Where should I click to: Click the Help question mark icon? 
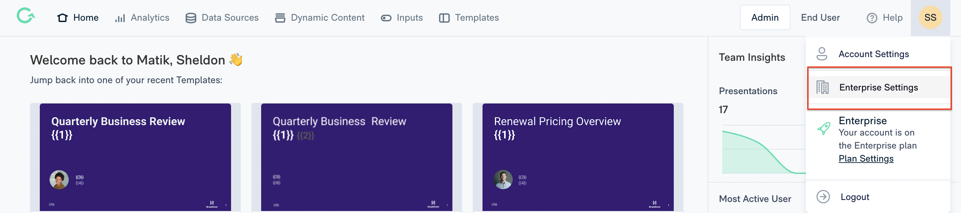pos(872,18)
